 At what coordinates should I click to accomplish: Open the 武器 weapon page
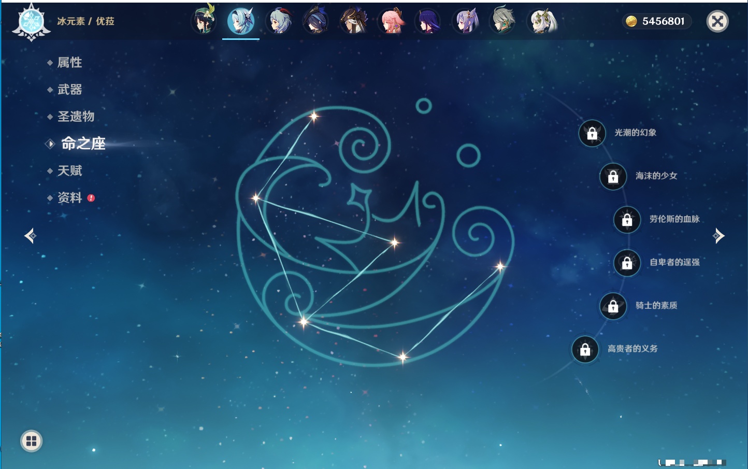tap(69, 90)
